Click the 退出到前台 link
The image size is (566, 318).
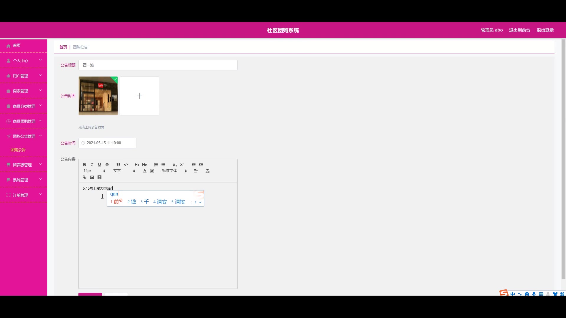pyautogui.click(x=519, y=30)
